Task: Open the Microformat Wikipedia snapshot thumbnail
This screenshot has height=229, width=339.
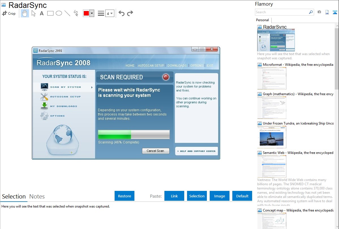Action: coord(272,78)
